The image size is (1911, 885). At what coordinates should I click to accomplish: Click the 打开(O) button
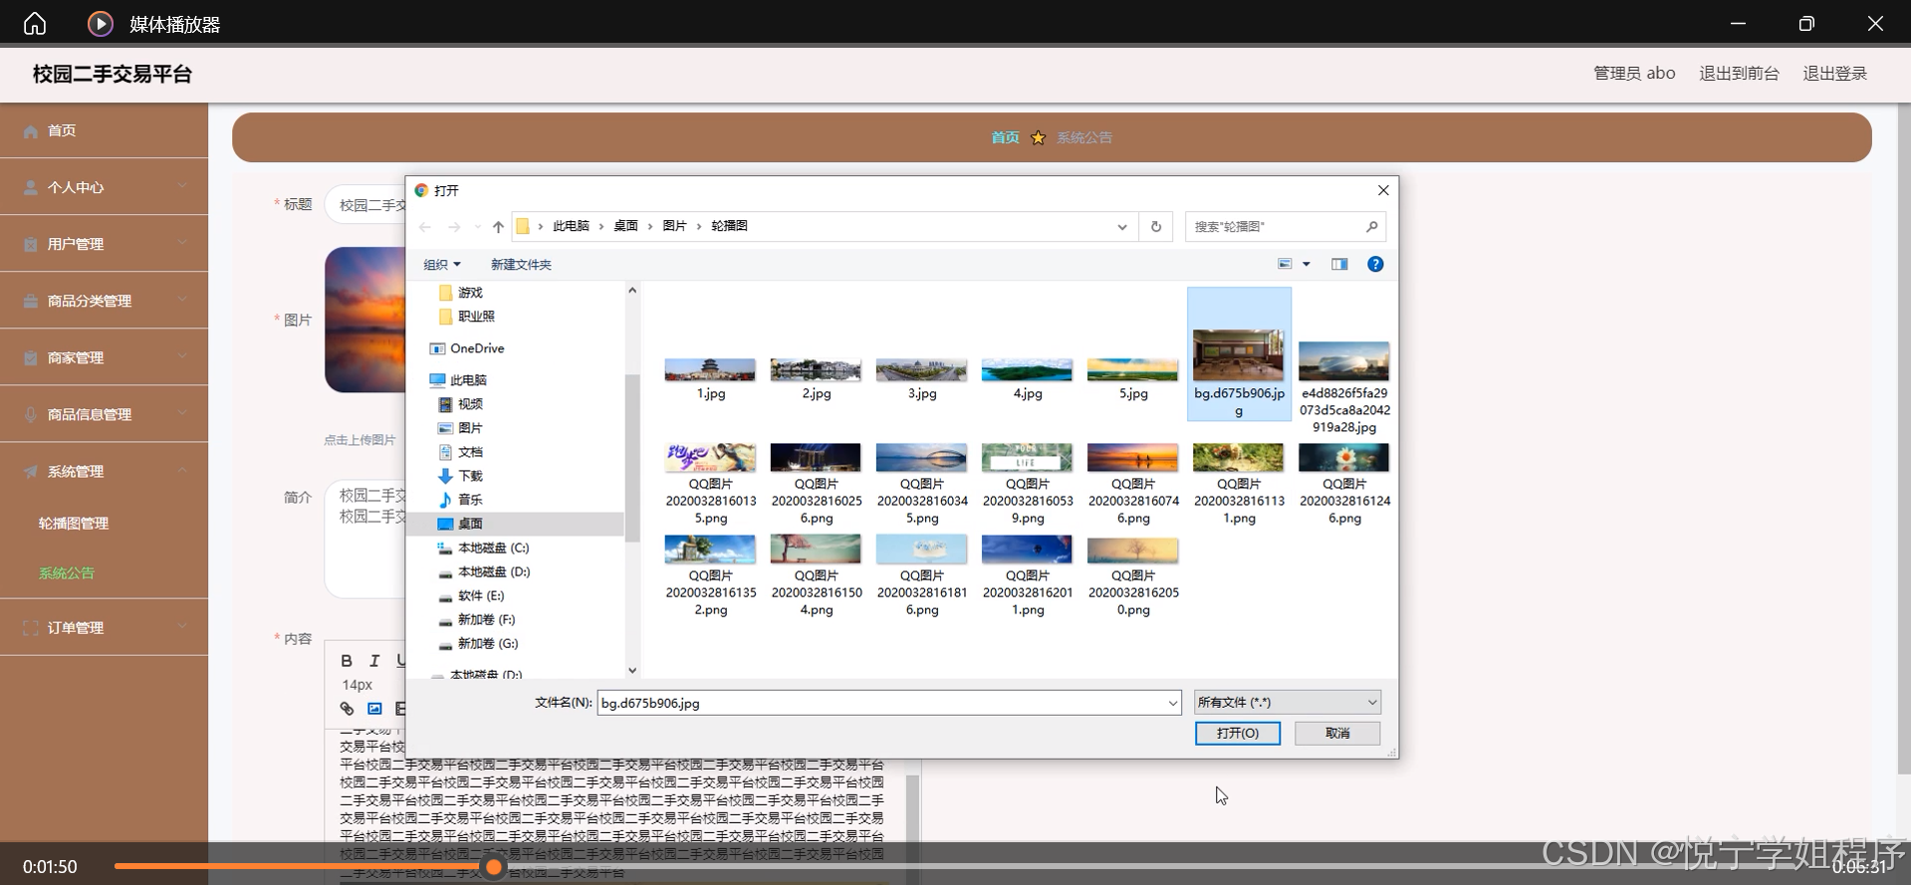(1238, 733)
